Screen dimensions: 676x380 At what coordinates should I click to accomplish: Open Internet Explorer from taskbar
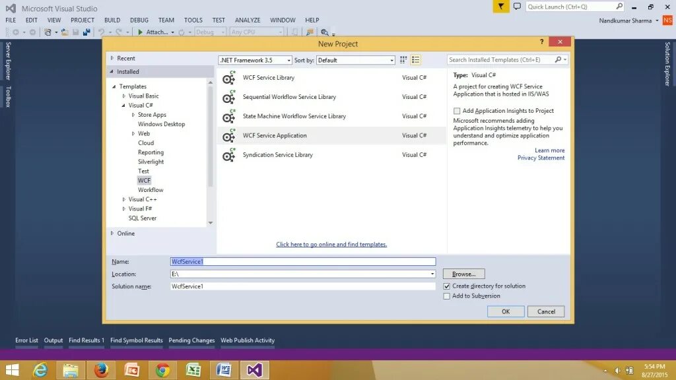(x=40, y=370)
